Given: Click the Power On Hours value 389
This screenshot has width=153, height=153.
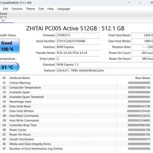Looking at the screenshot, I should [142, 59].
